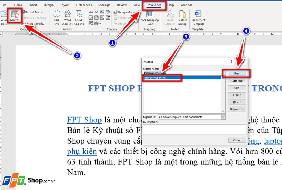
Task: Open COM Add-ins
Action: click(79, 18)
